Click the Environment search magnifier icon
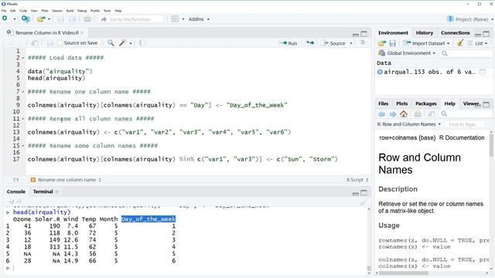 pyautogui.click(x=445, y=53)
